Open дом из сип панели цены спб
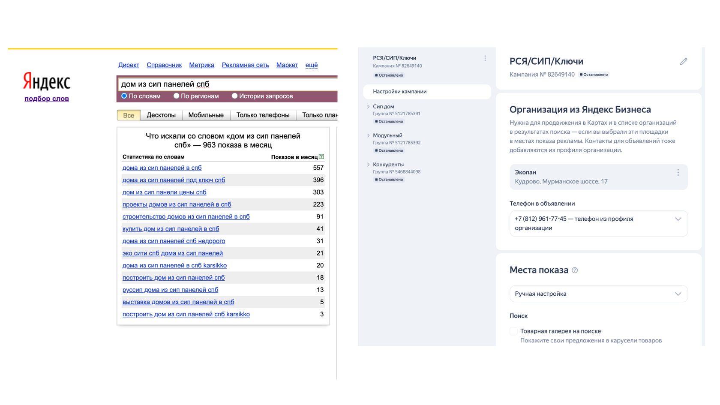720x405 pixels. [x=164, y=192]
